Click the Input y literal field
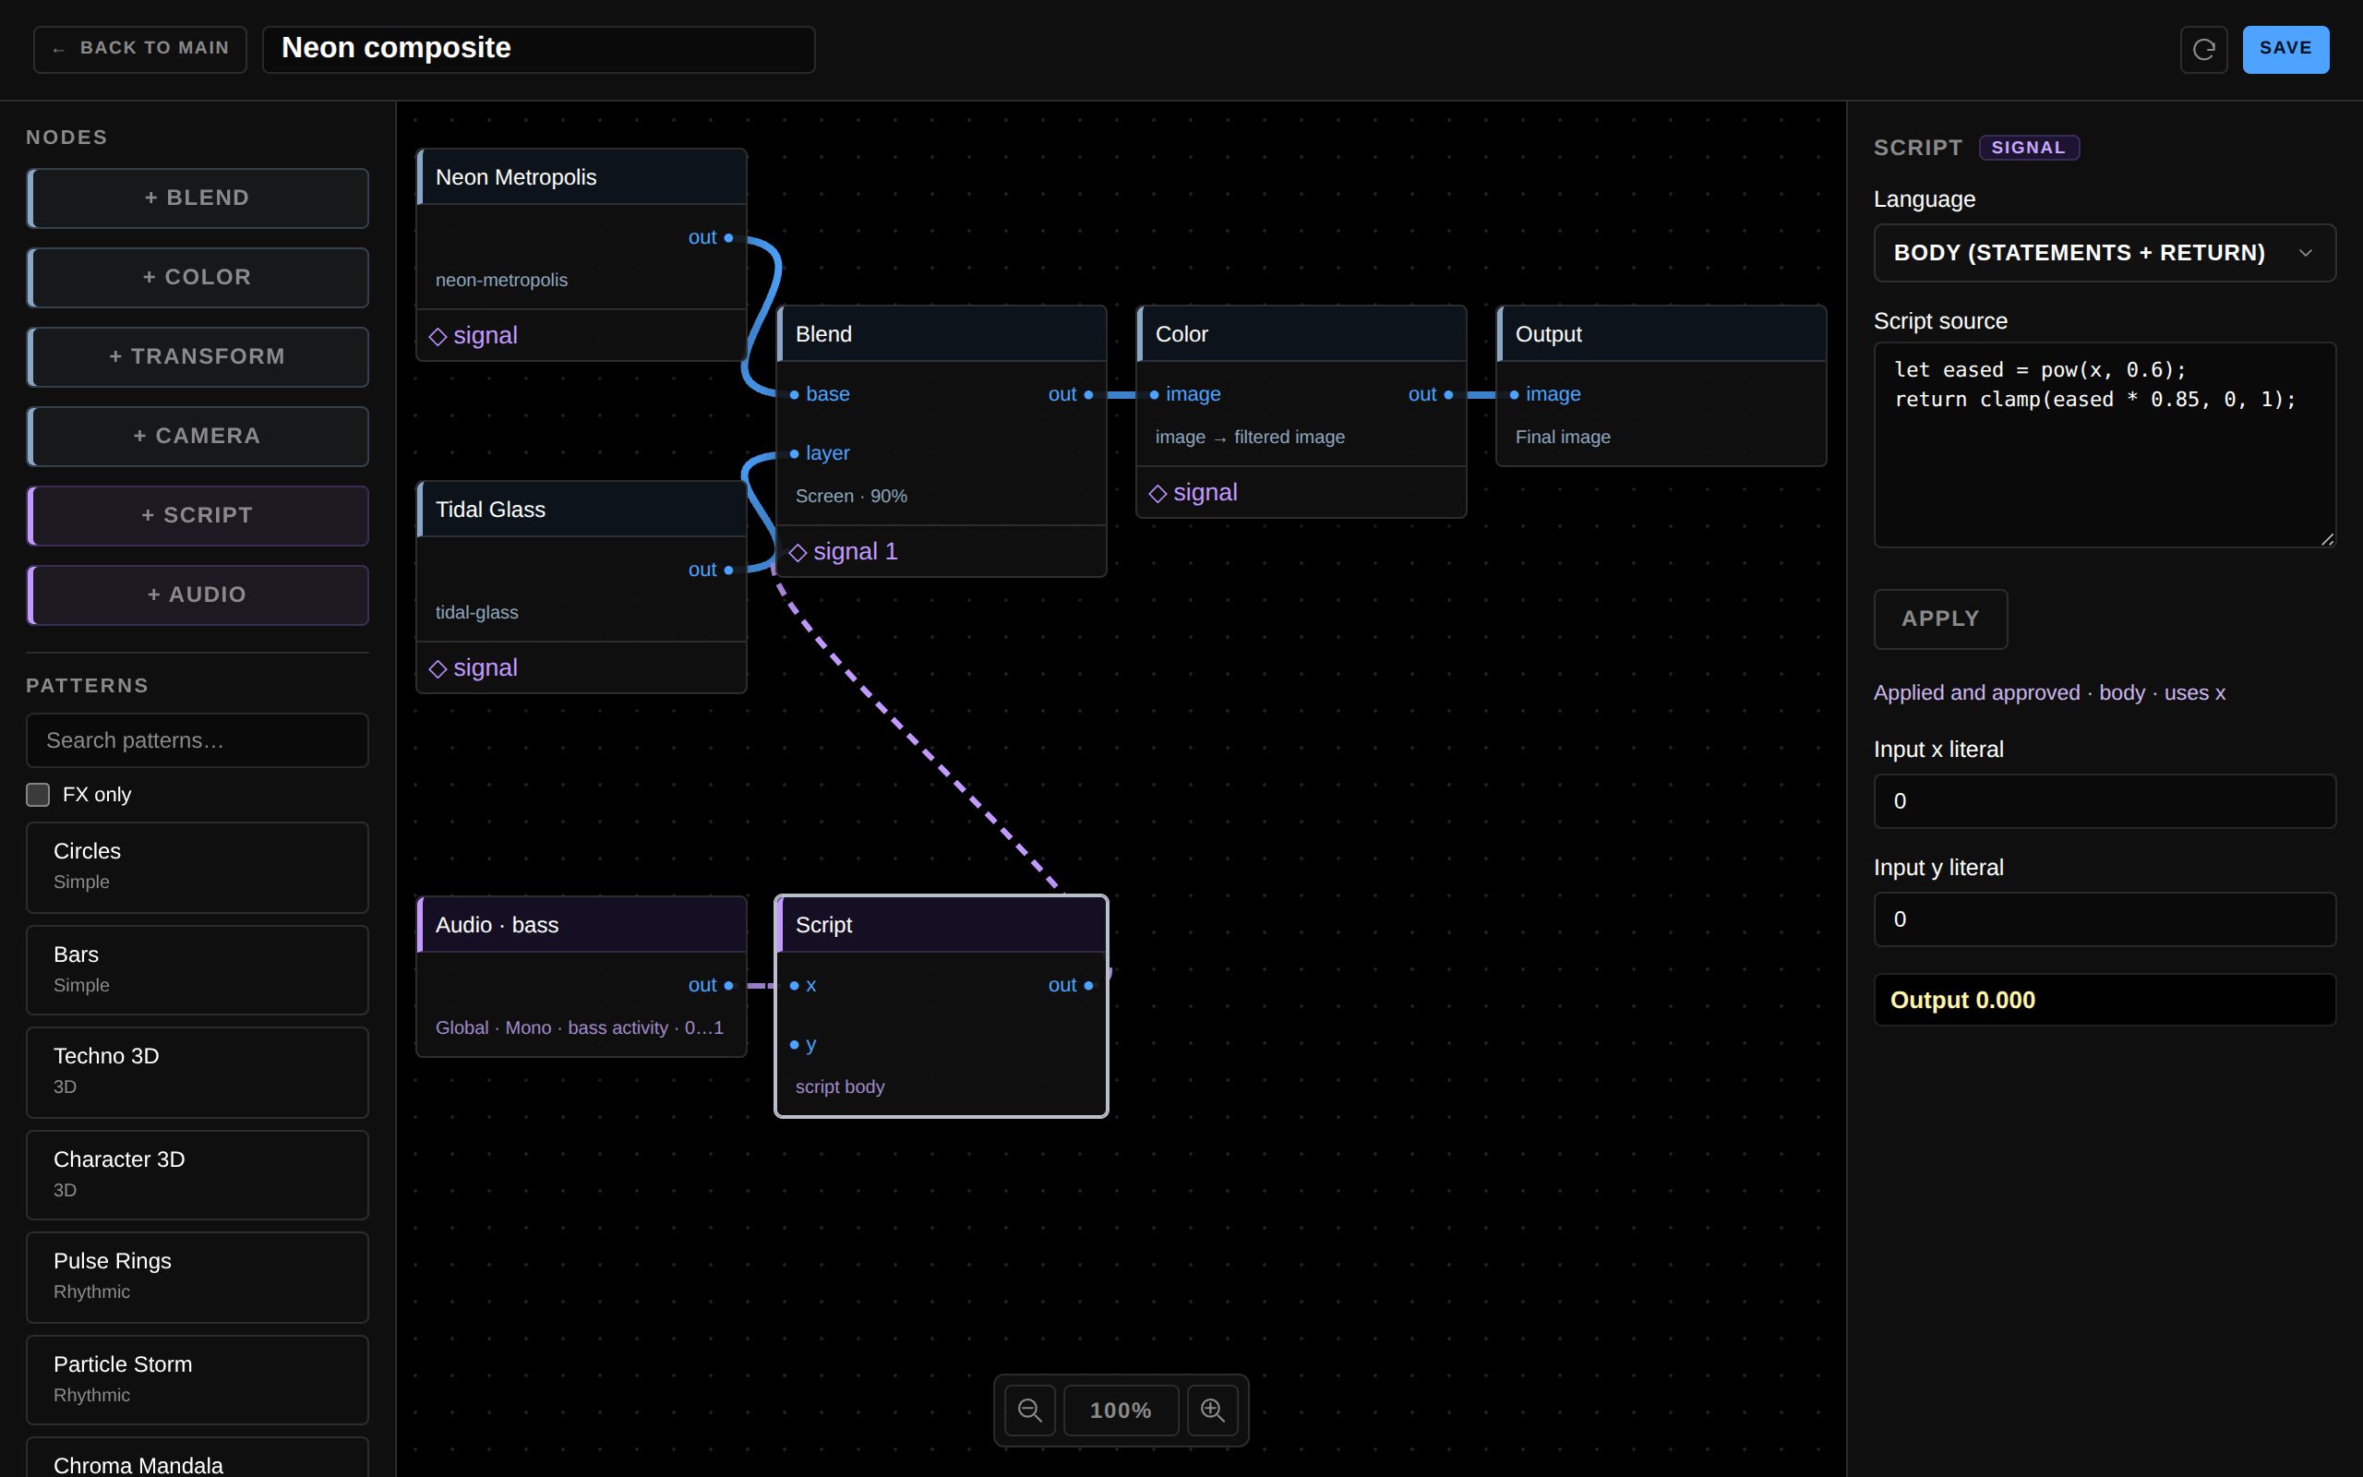 2105,919
